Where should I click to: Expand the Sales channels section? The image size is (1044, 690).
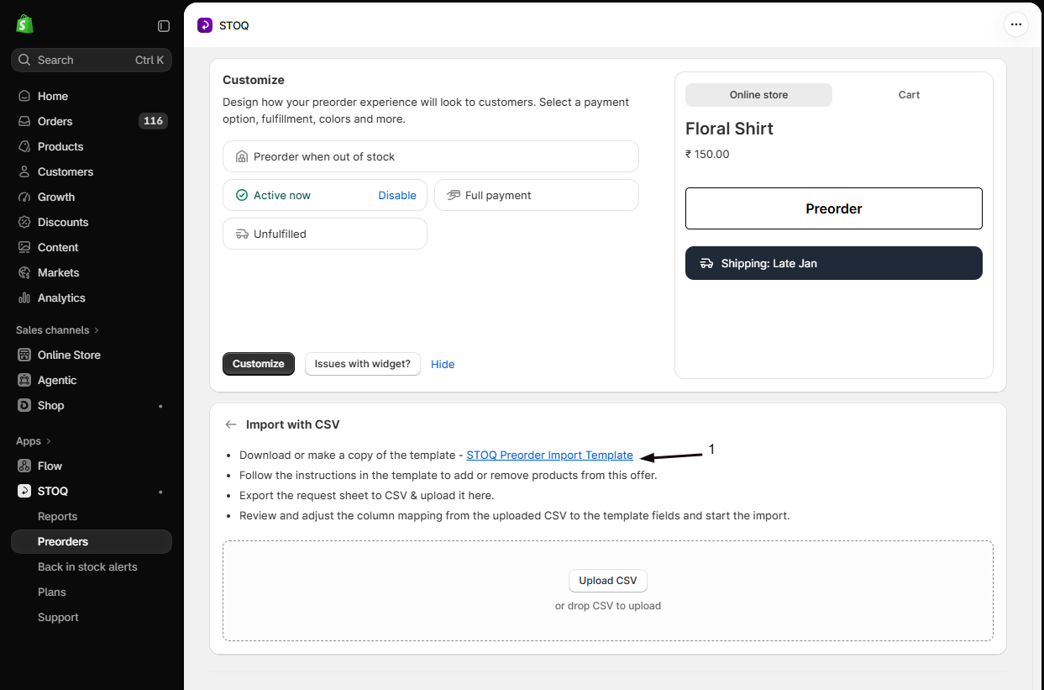pos(57,330)
